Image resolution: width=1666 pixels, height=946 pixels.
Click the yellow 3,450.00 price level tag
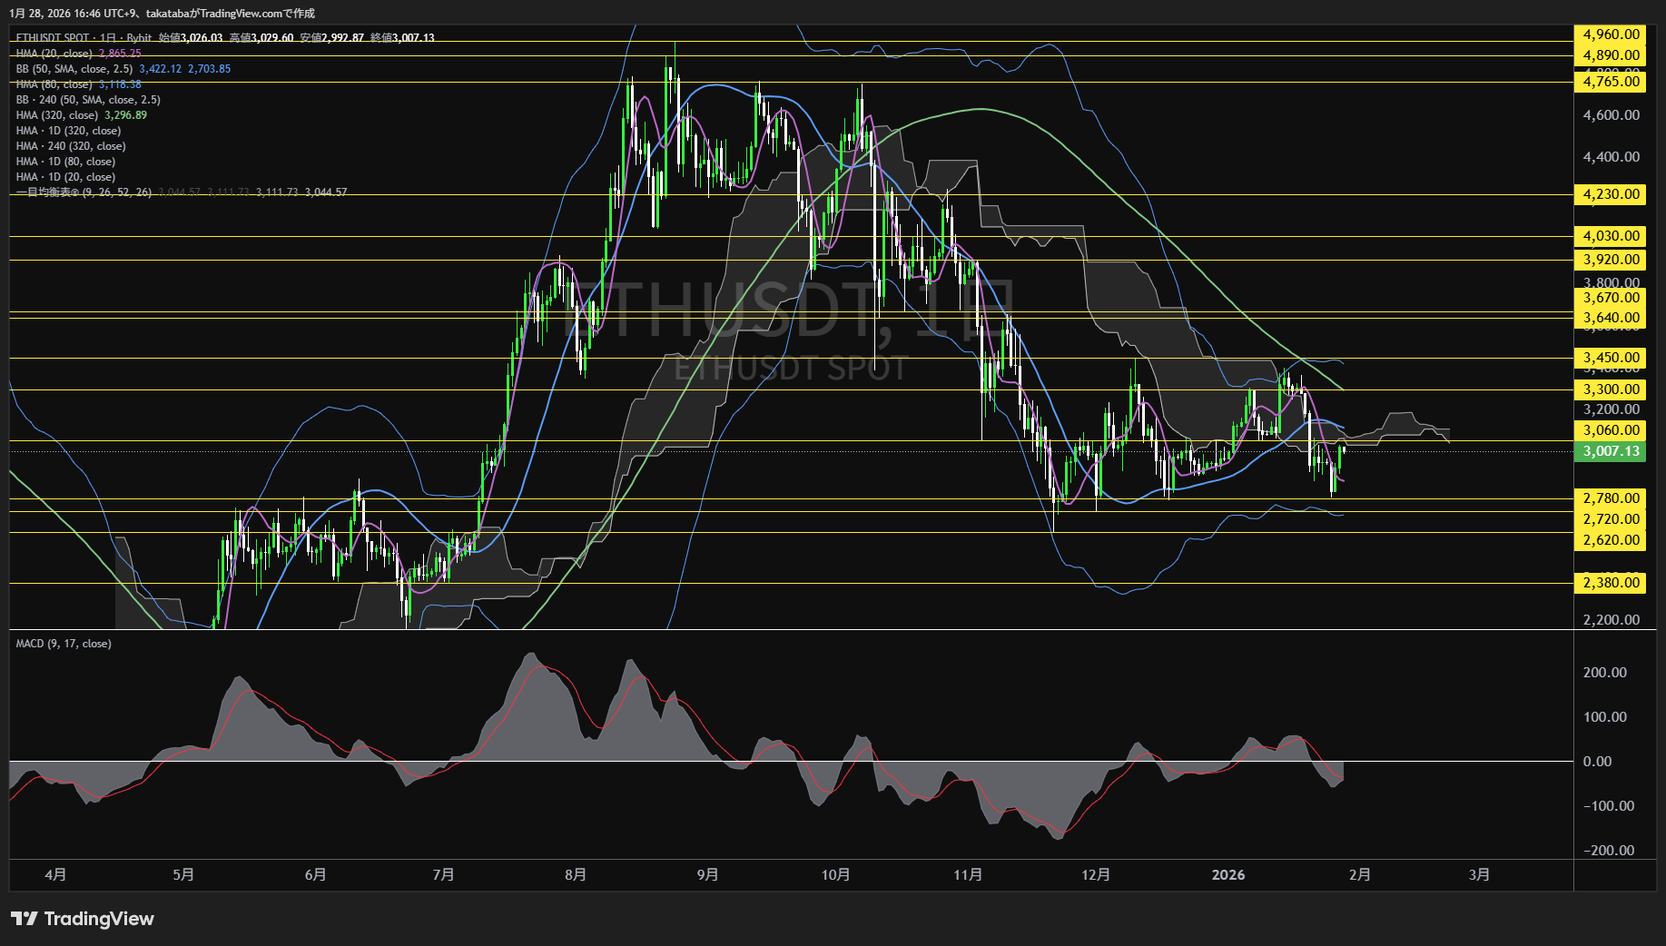(x=1610, y=358)
